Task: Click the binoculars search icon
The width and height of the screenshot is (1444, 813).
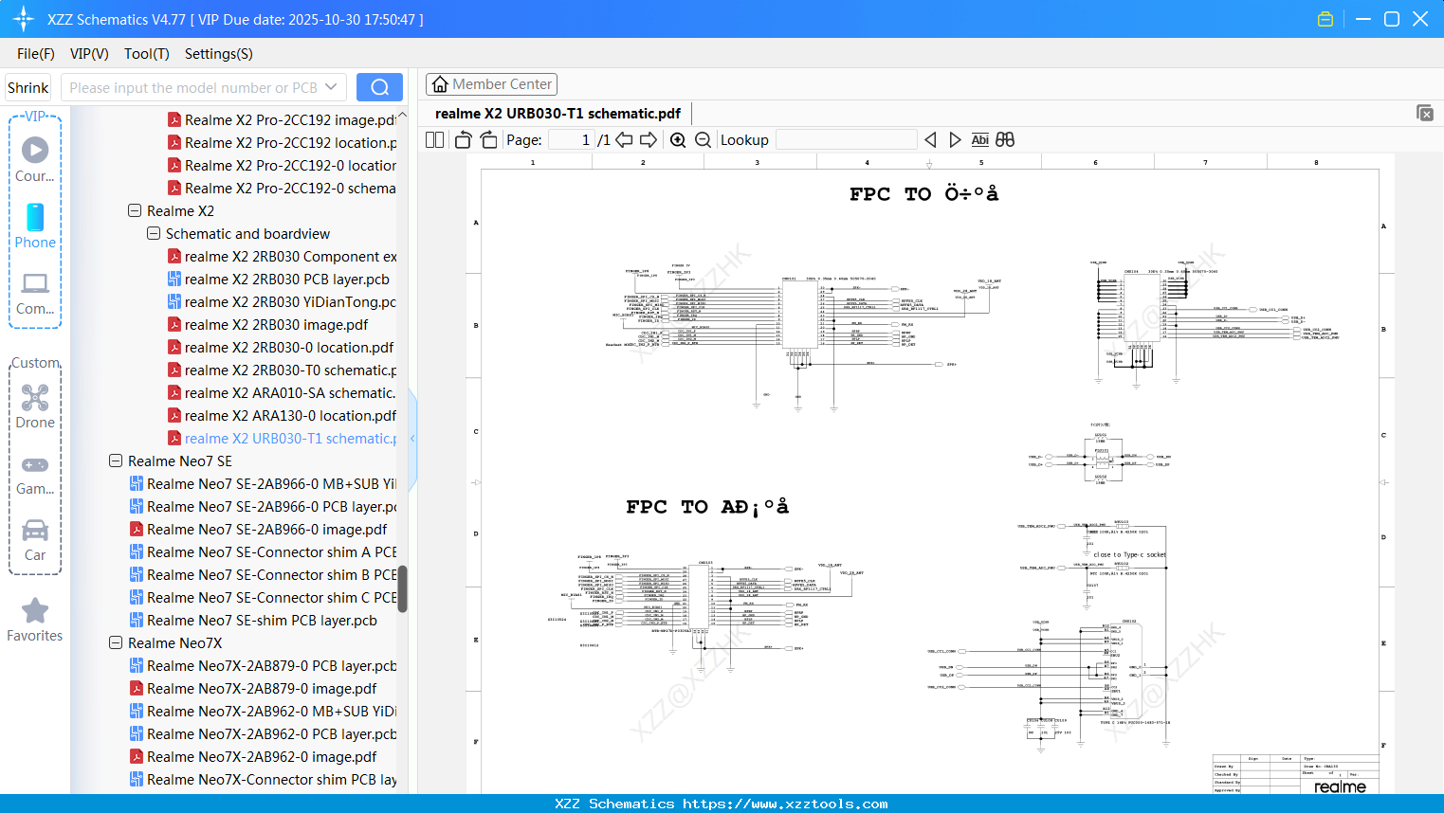Action: [1005, 140]
